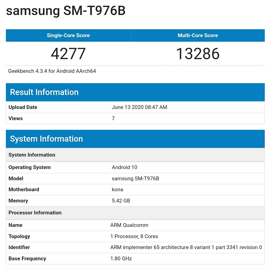The image size is (270, 270).
Task: Select the Multi-Core Score header
Action: [198, 35]
